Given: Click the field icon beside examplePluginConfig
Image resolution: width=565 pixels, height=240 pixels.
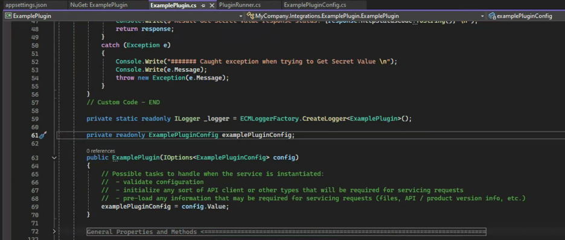Looking at the screenshot, I should 492,16.
